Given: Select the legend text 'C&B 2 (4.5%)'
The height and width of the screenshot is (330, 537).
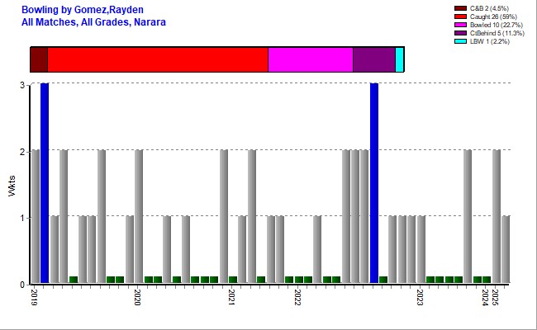Looking at the screenshot, I should 489,8.
